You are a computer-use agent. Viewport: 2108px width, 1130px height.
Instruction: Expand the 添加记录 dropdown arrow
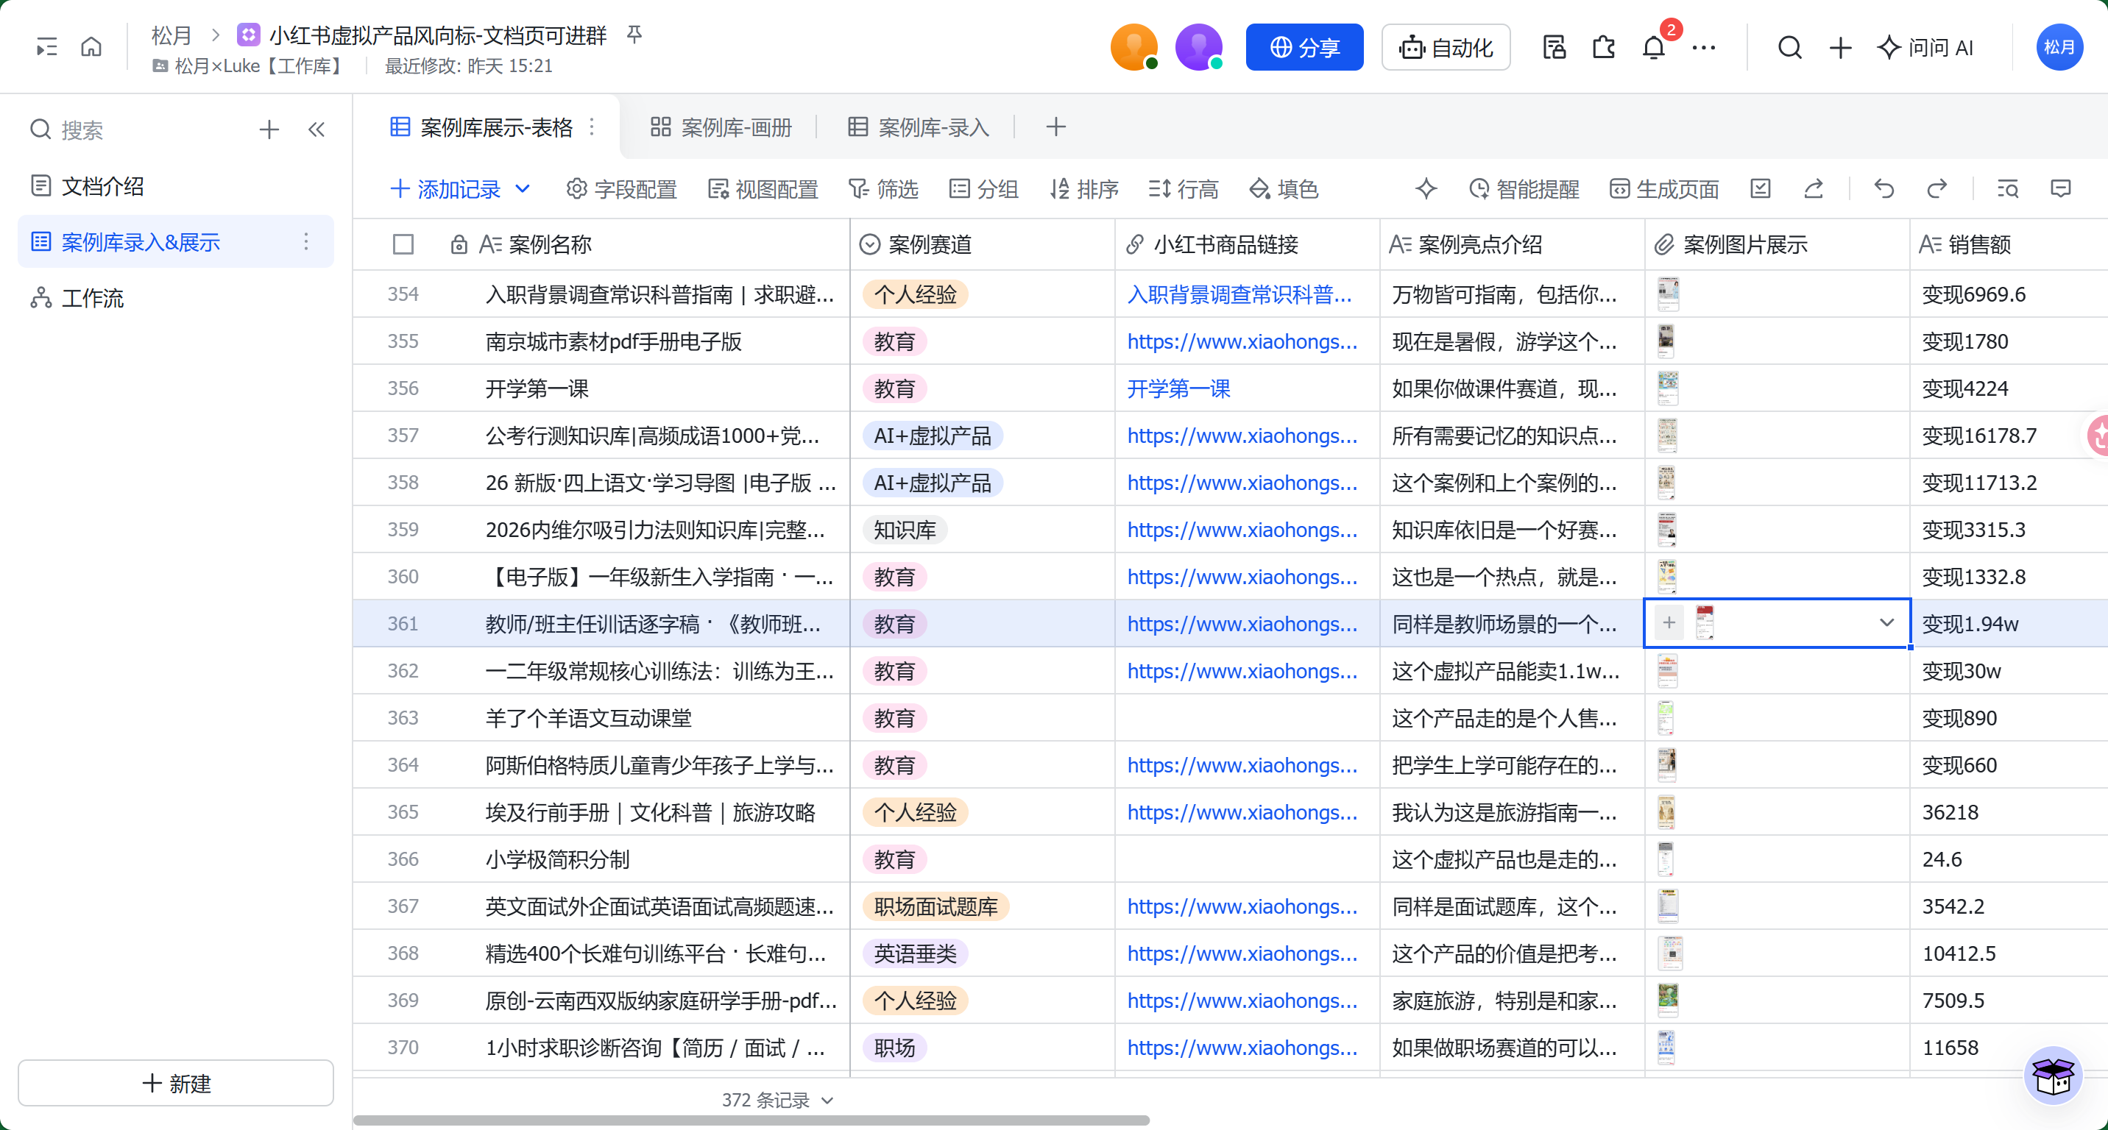pyautogui.click(x=523, y=189)
